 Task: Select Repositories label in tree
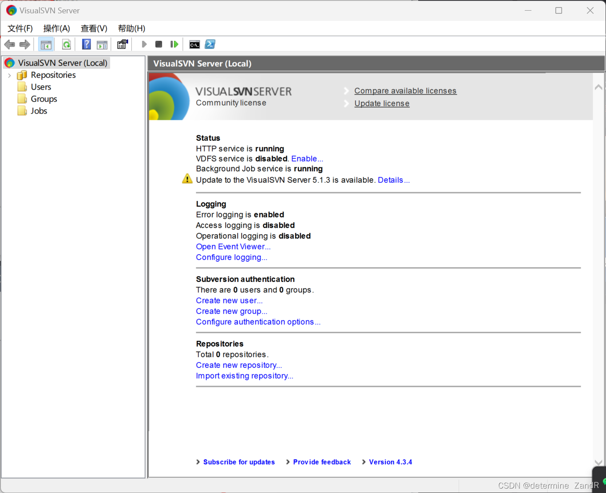pyautogui.click(x=53, y=75)
